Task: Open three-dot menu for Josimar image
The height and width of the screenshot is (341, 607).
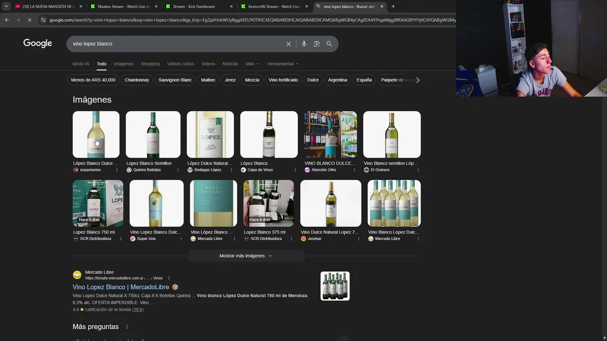Action: (359, 239)
